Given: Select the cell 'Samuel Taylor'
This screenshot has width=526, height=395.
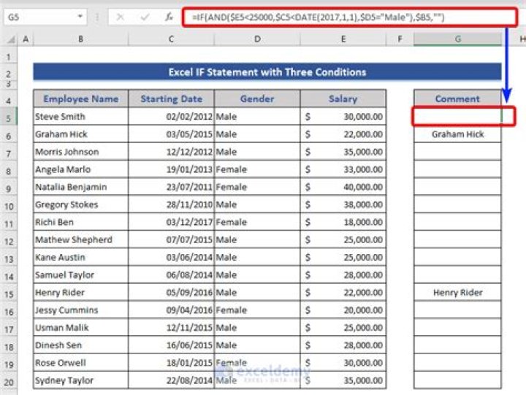Looking at the screenshot, I should tap(81, 275).
